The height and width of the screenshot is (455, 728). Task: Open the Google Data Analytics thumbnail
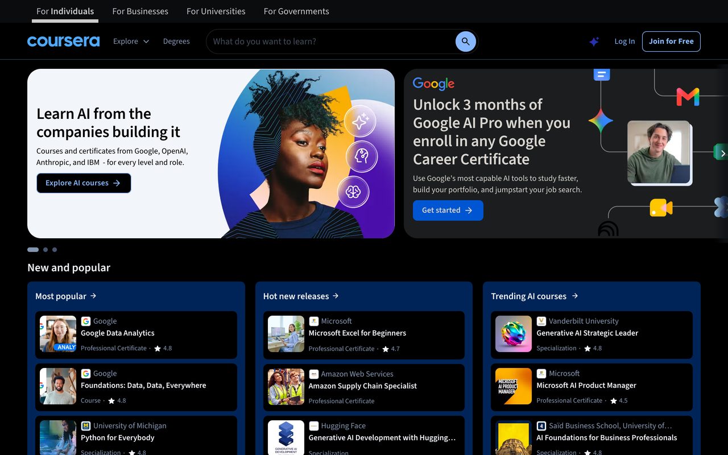point(58,334)
